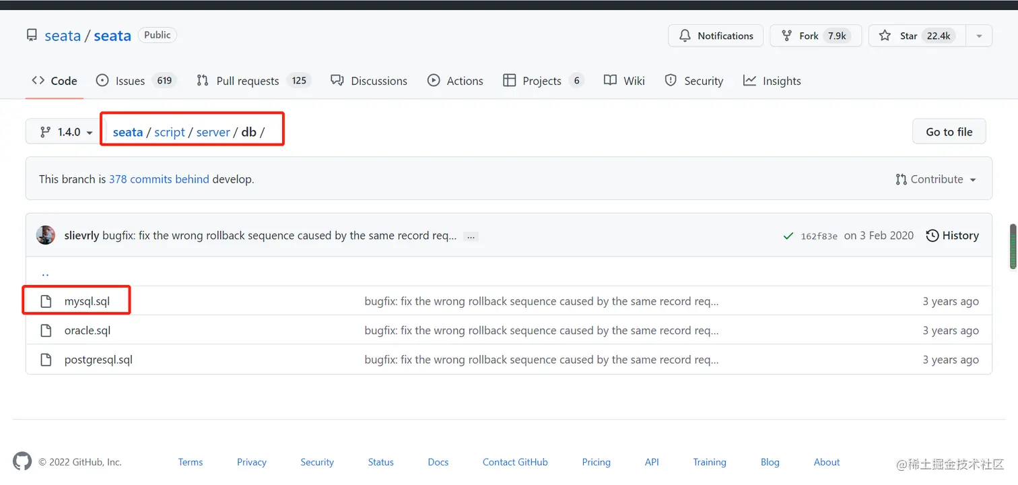Click the Blog footer link
This screenshot has height=485, width=1018.
point(770,462)
